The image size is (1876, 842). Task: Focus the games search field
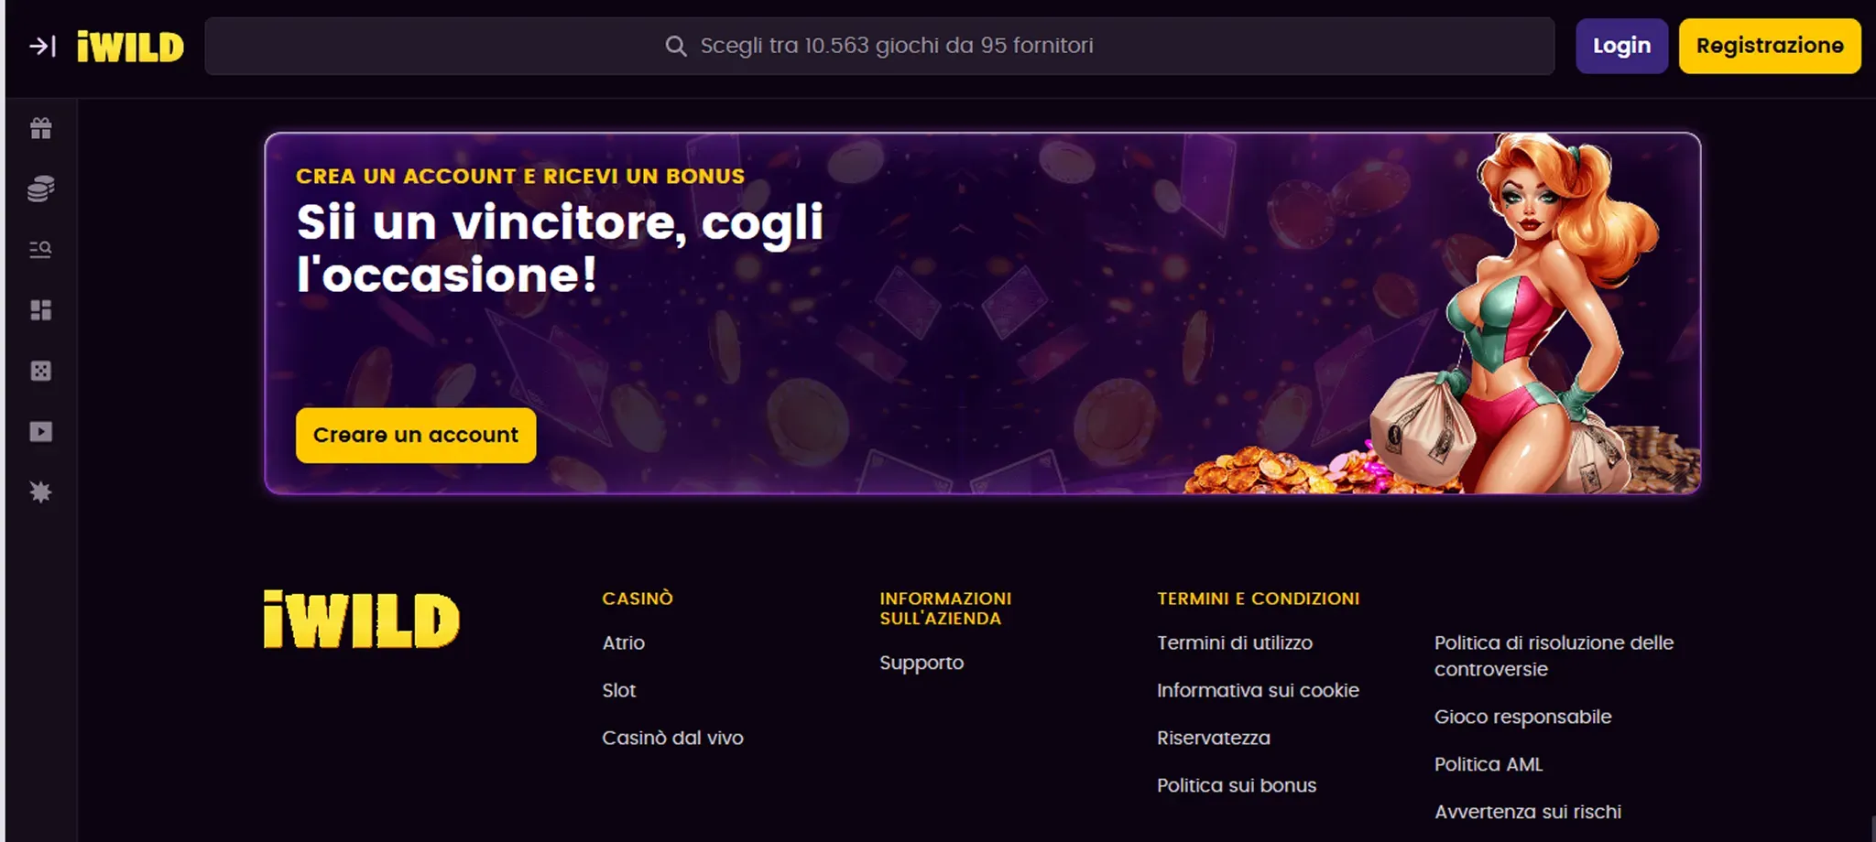click(x=879, y=46)
